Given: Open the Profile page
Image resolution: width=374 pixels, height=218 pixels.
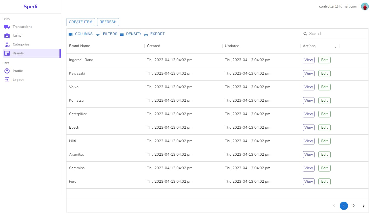Looking at the screenshot, I should coord(31,71).
